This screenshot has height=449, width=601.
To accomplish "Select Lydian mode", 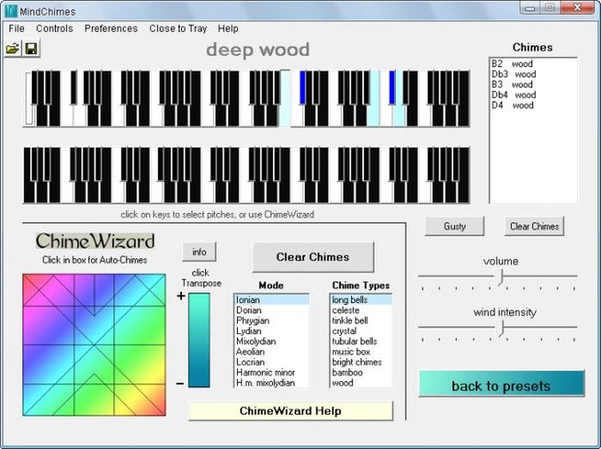I will [x=271, y=331].
